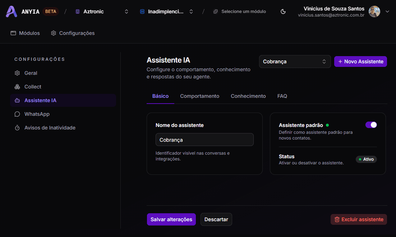The height and width of the screenshot is (237, 396).
Task: Select Collect in settings sidebar
Action: click(63, 87)
